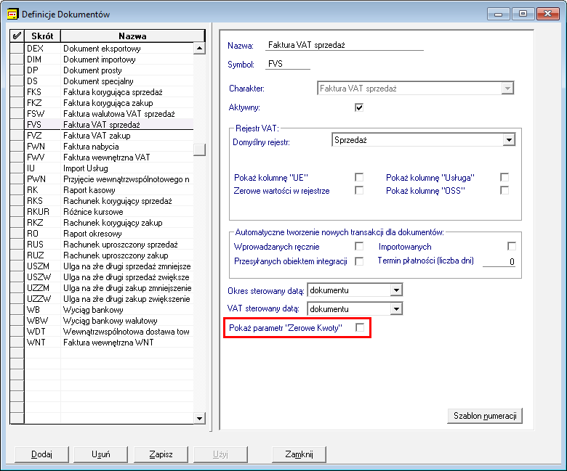Sort by Skrót column header

pos(42,36)
